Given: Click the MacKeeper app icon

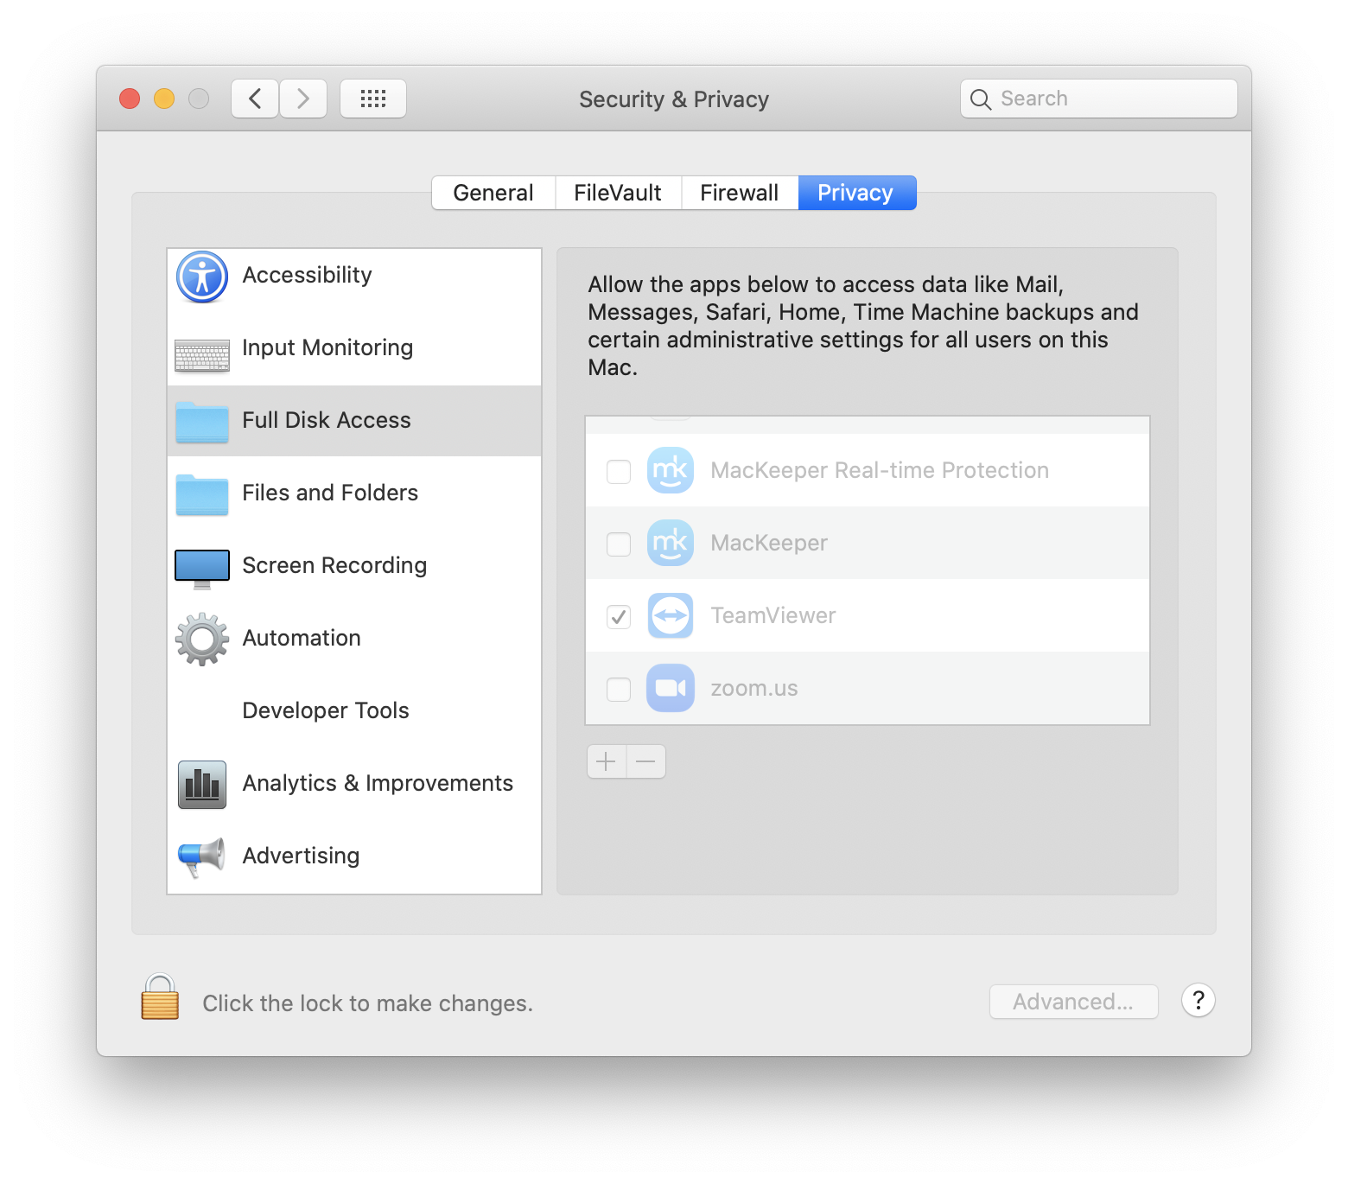Looking at the screenshot, I should (671, 543).
